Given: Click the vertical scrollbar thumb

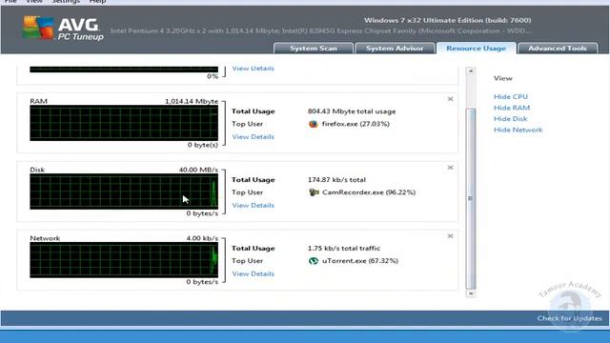Looking at the screenshot, I should [471, 198].
